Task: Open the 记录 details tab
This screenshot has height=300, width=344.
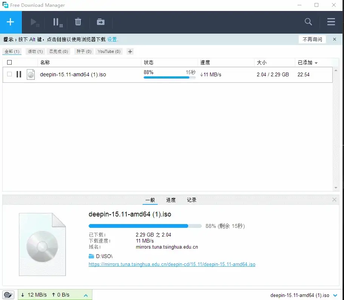Action: [x=192, y=200]
